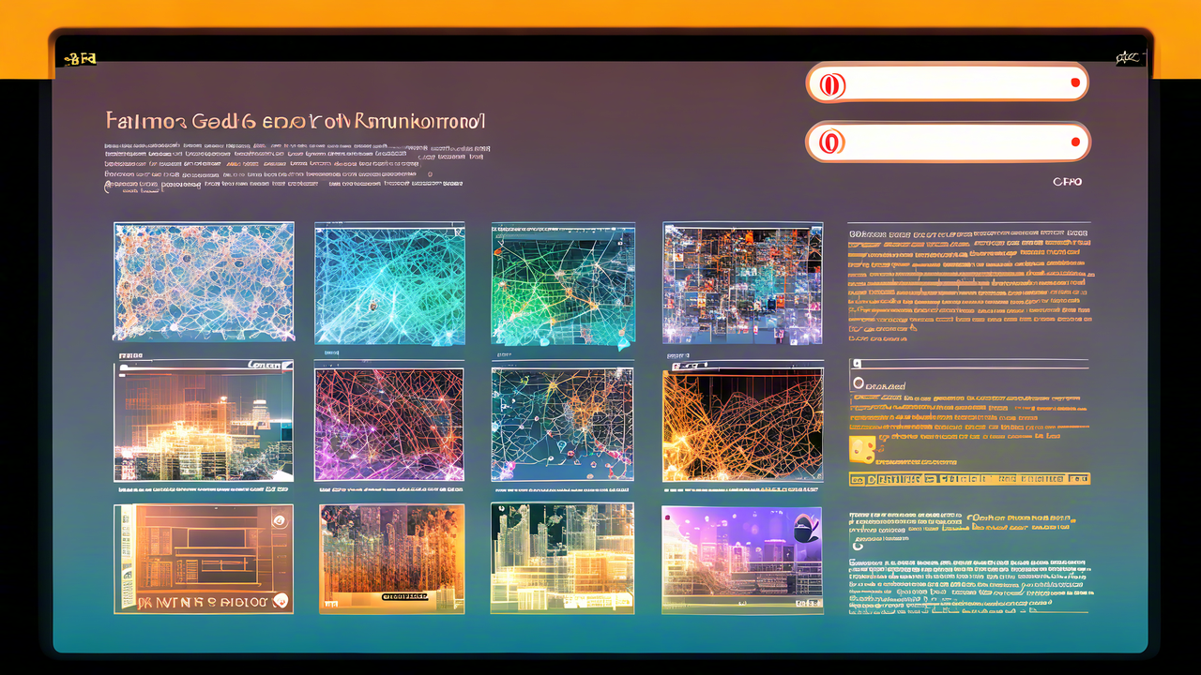
Task: Toggle the red dot at right of lower bar
Action: click(x=1075, y=142)
